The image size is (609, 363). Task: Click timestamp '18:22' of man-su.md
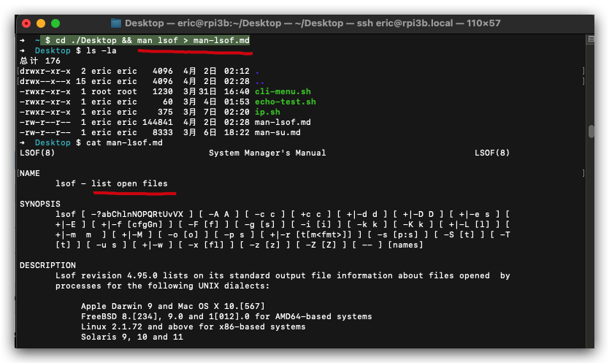[237, 132]
